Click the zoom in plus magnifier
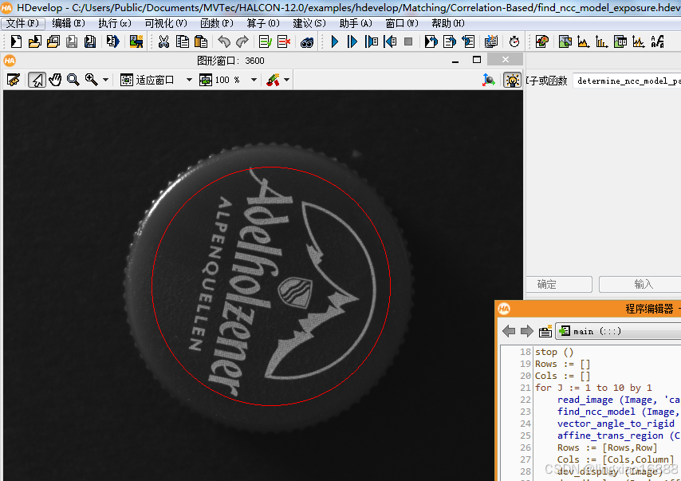The height and width of the screenshot is (481, 681). click(91, 80)
